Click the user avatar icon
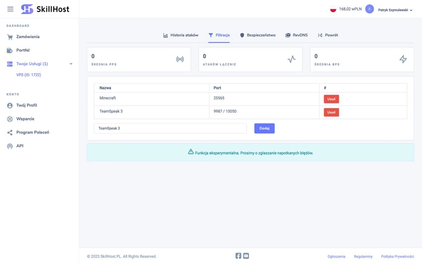This screenshot has height=265, width=422. (369, 9)
